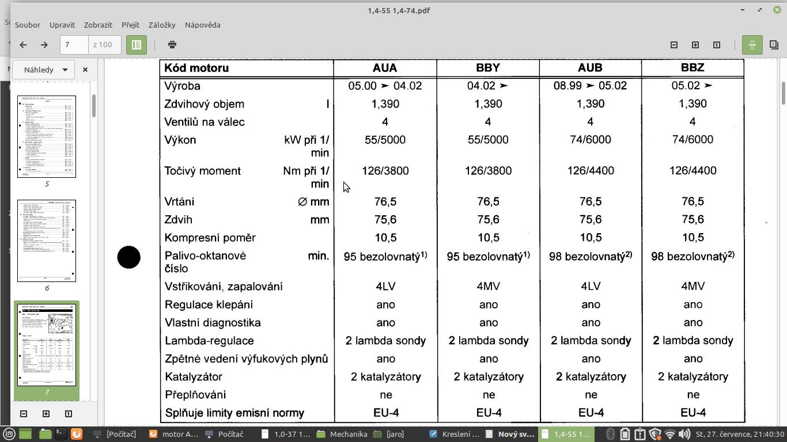
Task: Toggle dual page view
Action: coord(774,45)
